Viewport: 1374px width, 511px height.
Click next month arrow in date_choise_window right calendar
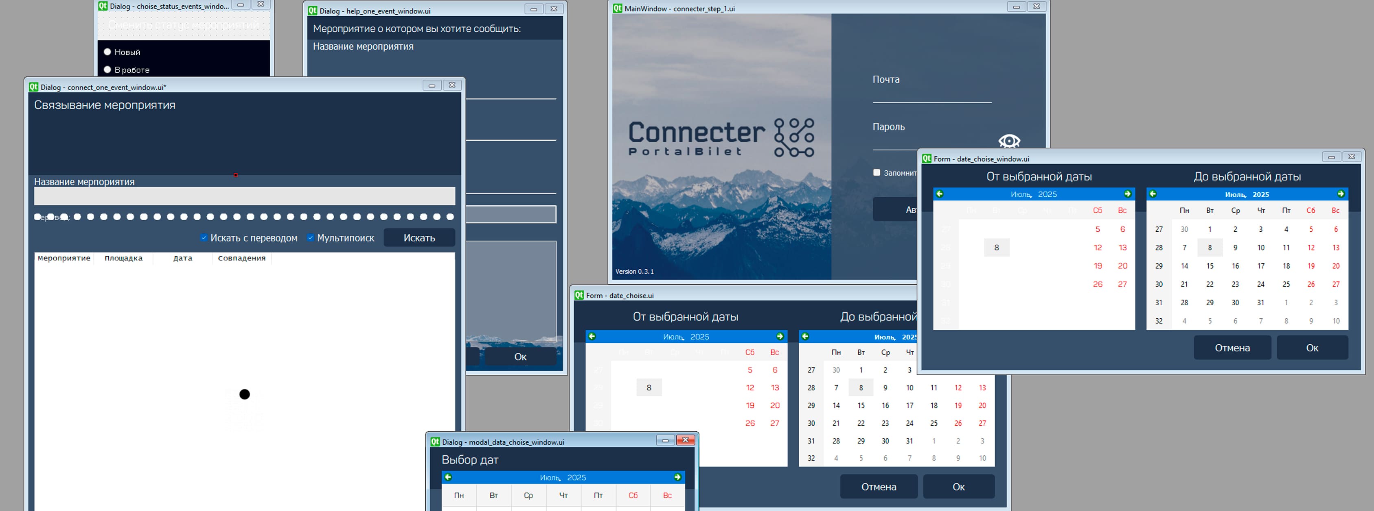[x=1341, y=194]
